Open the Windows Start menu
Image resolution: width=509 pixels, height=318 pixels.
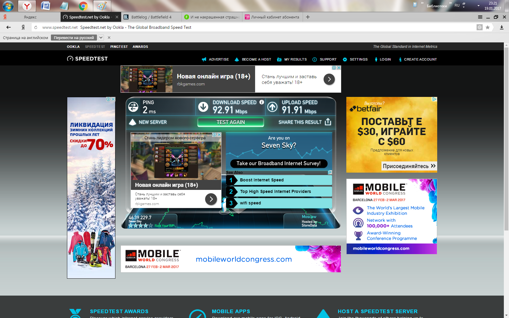coord(8,6)
